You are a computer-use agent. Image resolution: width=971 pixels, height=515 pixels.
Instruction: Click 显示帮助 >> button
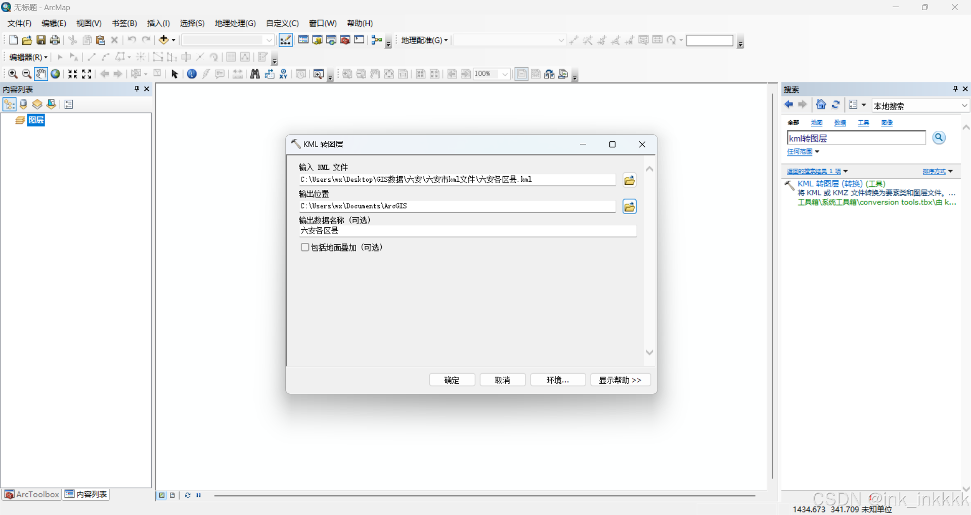click(x=621, y=380)
